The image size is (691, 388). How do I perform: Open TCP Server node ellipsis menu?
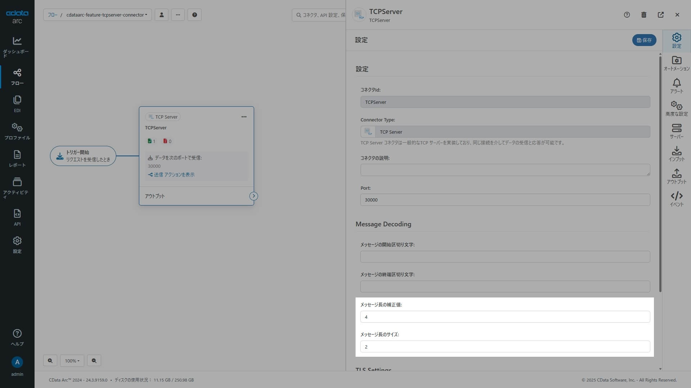click(244, 117)
